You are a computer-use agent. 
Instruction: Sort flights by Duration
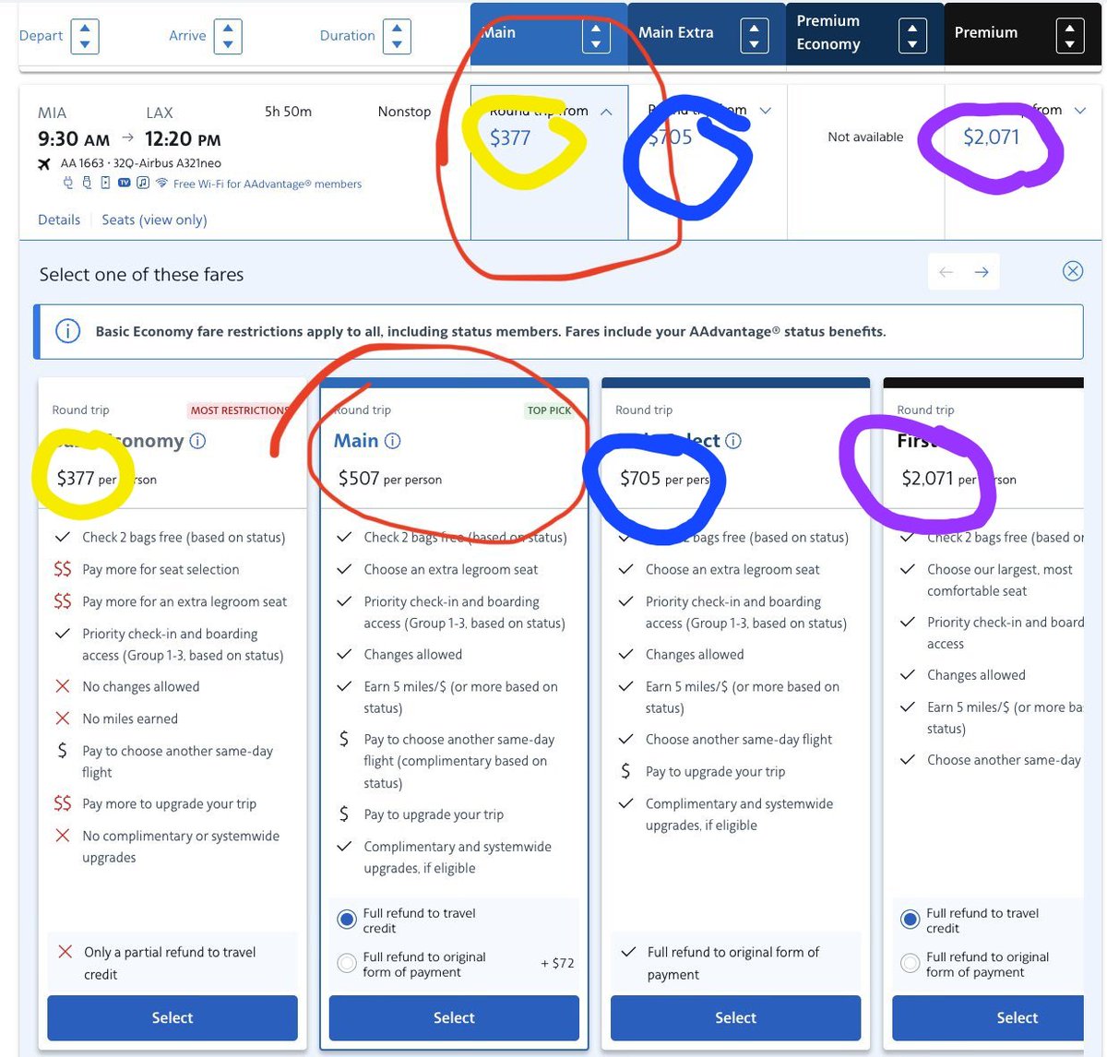[x=397, y=36]
